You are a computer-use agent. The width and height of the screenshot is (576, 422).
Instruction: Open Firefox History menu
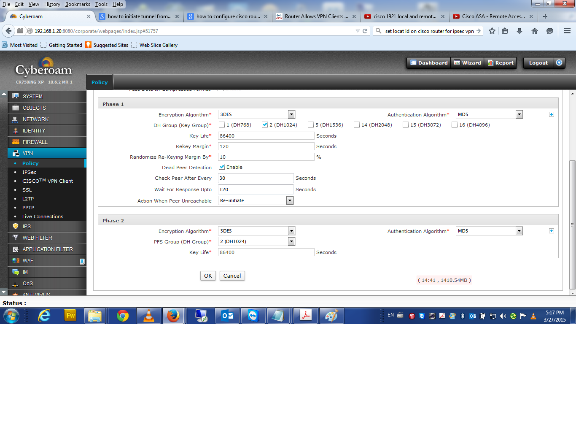(x=52, y=4)
